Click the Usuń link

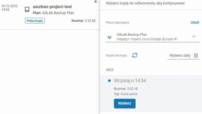pos(195,23)
